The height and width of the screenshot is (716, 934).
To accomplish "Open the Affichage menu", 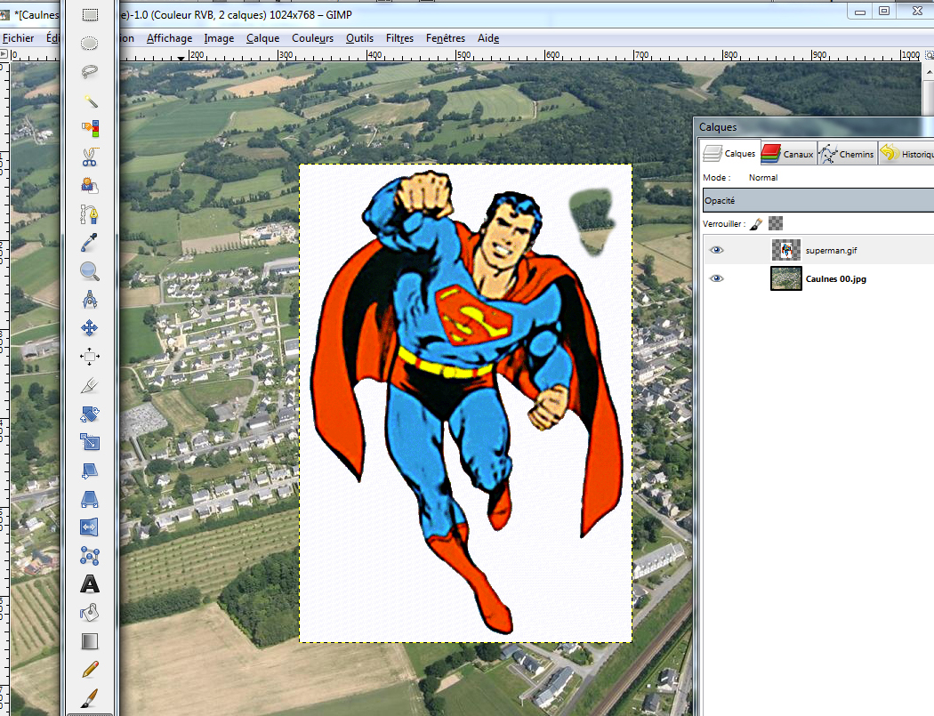I will pyautogui.click(x=169, y=38).
